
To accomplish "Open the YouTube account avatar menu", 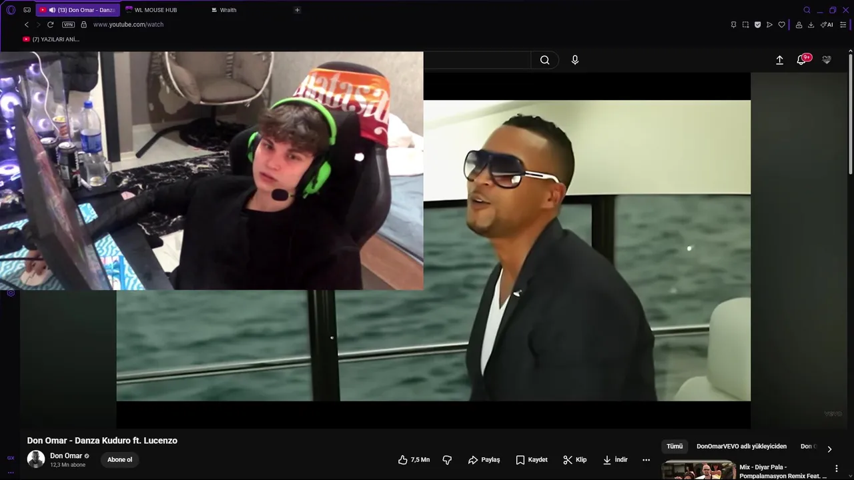I will (x=827, y=60).
